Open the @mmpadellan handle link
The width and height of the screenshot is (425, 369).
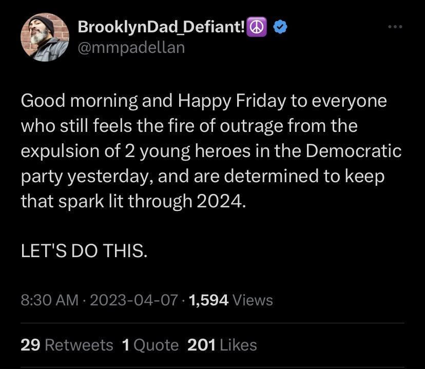[132, 47]
